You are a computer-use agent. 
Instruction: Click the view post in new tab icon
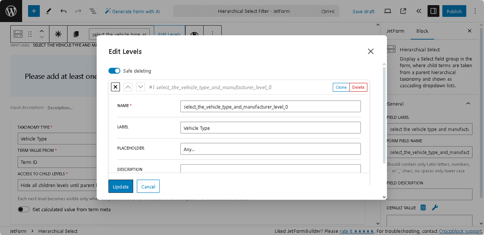tap(403, 11)
